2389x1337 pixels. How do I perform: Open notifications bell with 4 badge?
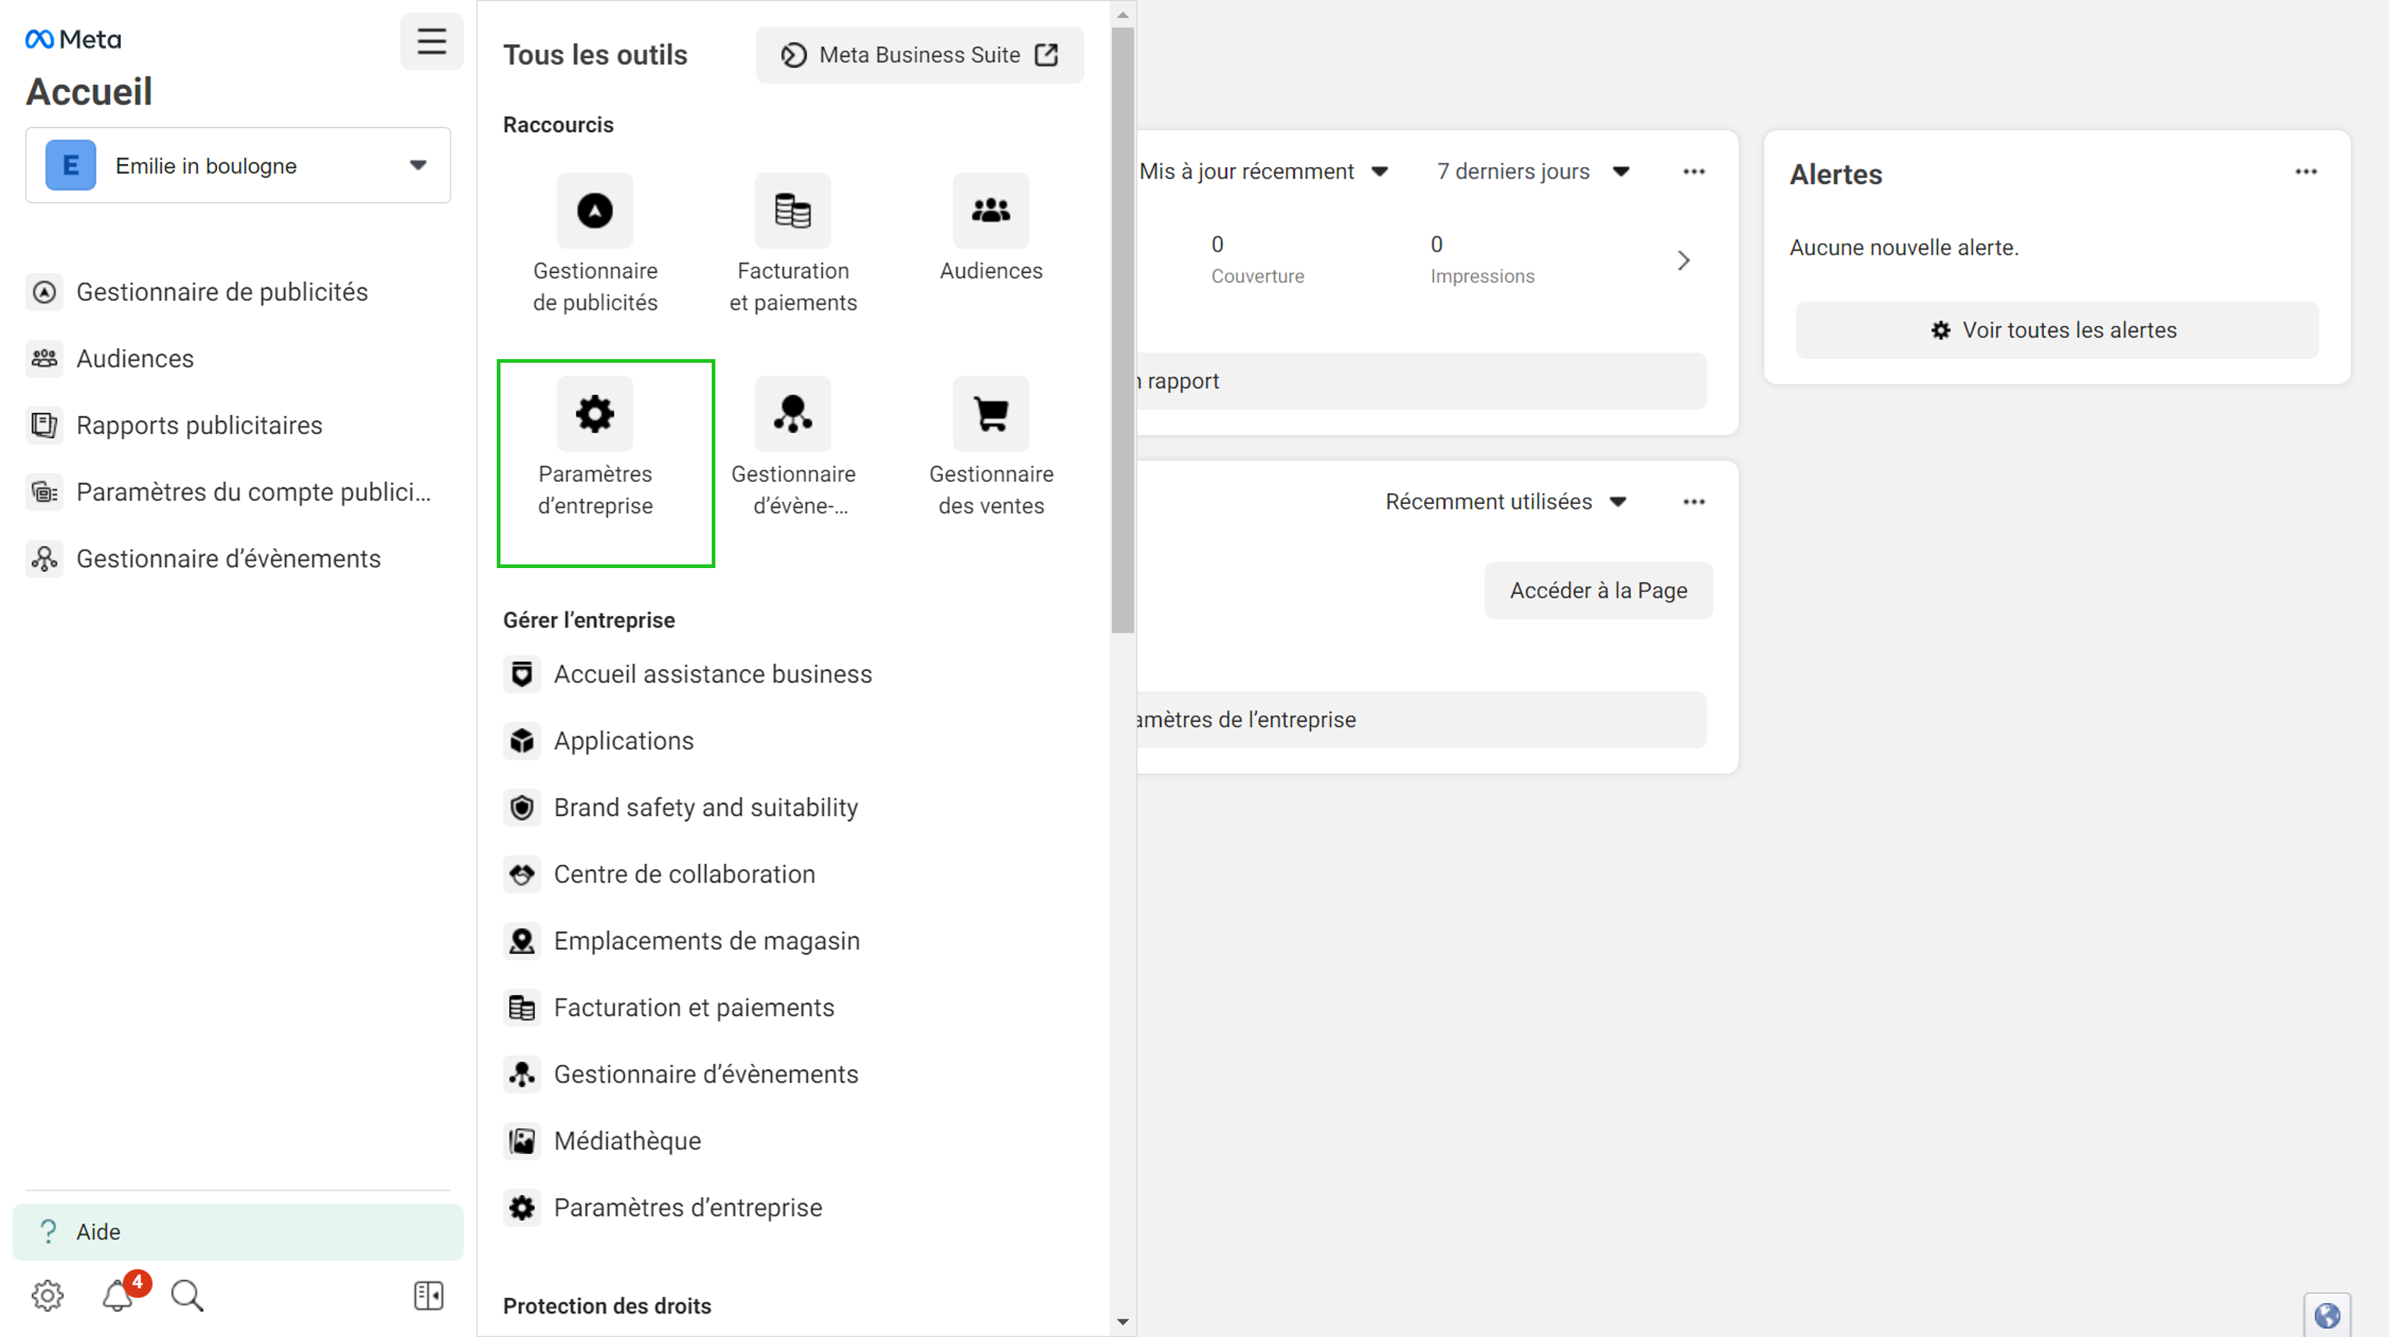coord(118,1294)
